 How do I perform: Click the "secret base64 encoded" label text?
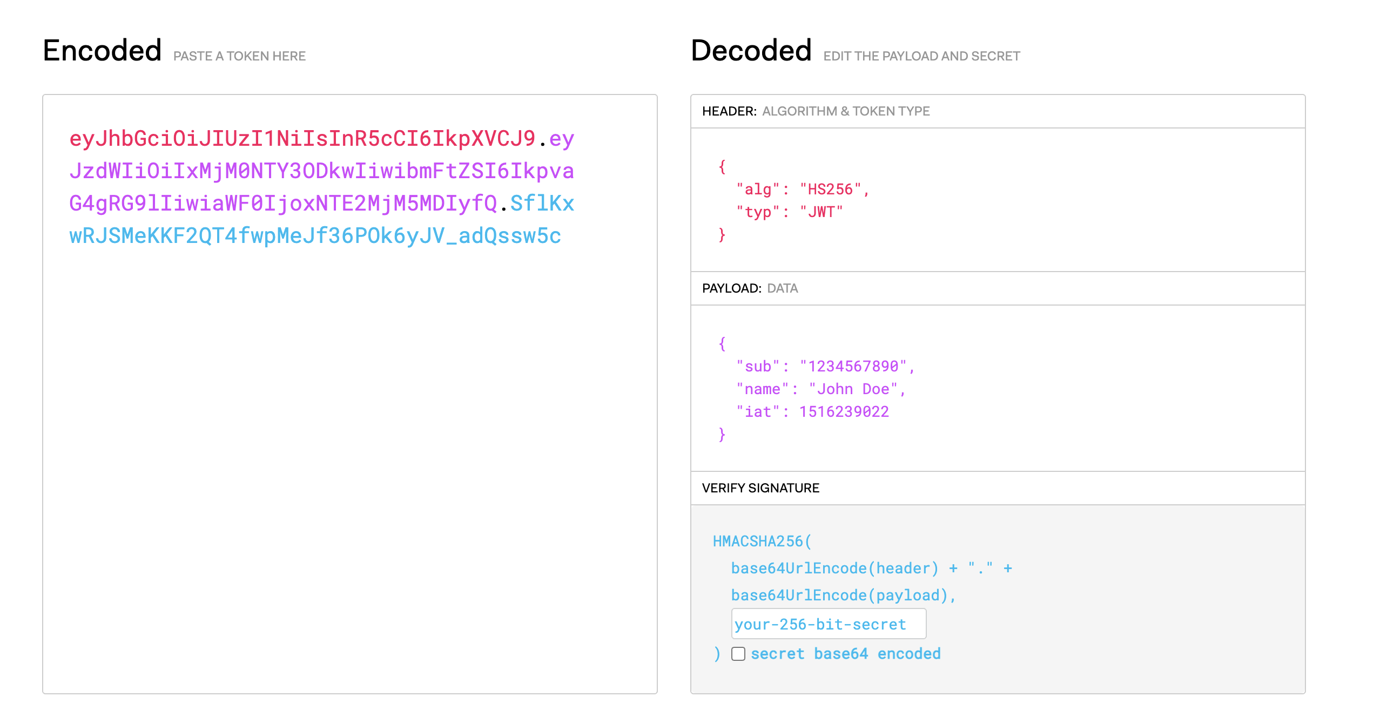845,654
